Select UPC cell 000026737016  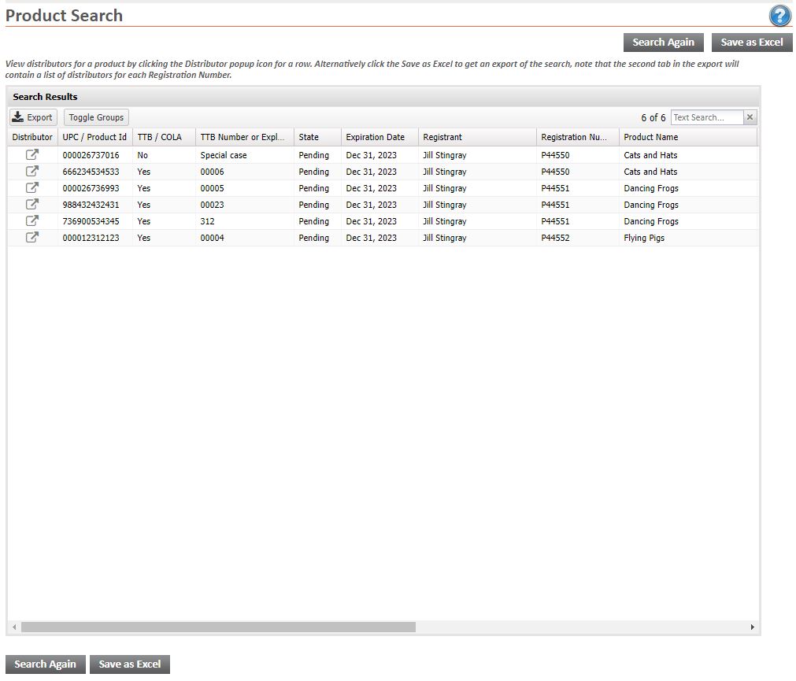95,155
